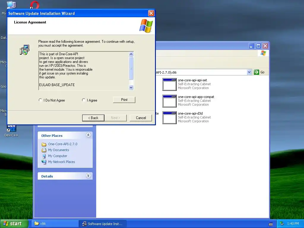Click the one-core-api-app-compat file name

click(x=196, y=97)
